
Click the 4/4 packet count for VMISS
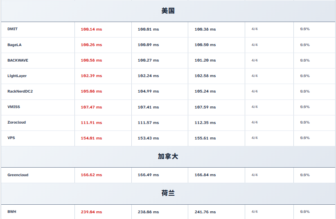tap(255, 107)
